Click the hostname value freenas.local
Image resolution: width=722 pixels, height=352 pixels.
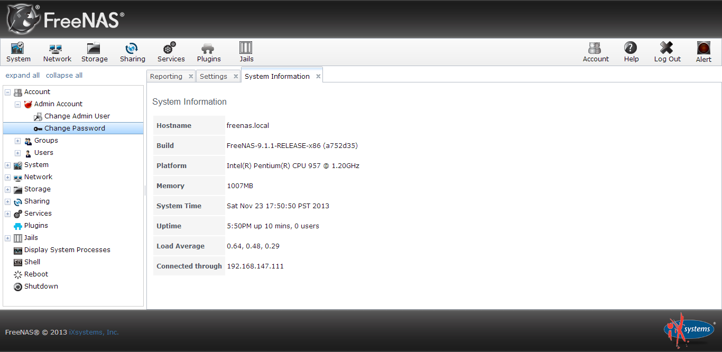coord(248,126)
